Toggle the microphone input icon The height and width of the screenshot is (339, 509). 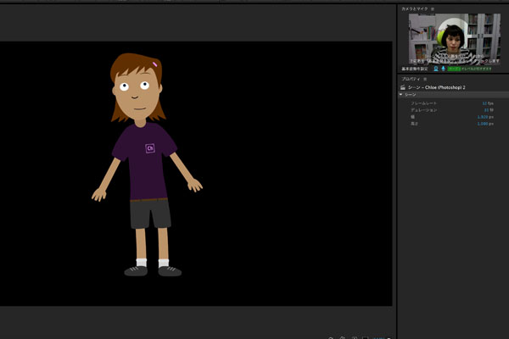pos(443,69)
